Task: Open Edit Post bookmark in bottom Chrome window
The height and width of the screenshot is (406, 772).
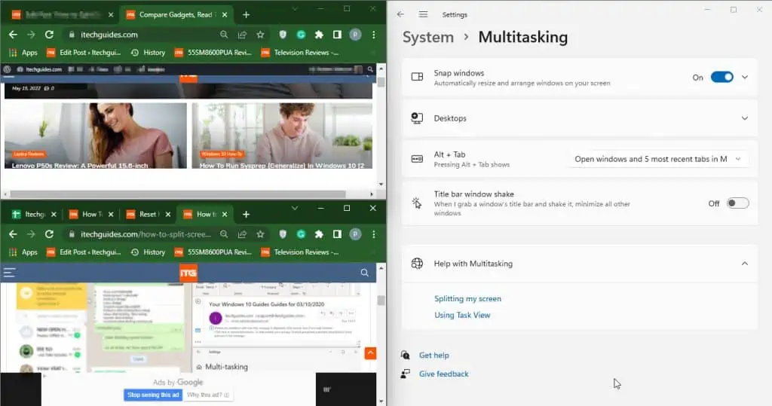Action: 84,252
